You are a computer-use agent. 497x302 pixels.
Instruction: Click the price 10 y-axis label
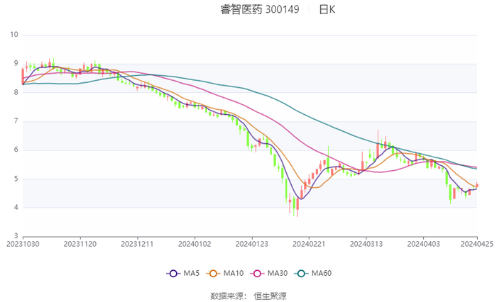coord(13,35)
